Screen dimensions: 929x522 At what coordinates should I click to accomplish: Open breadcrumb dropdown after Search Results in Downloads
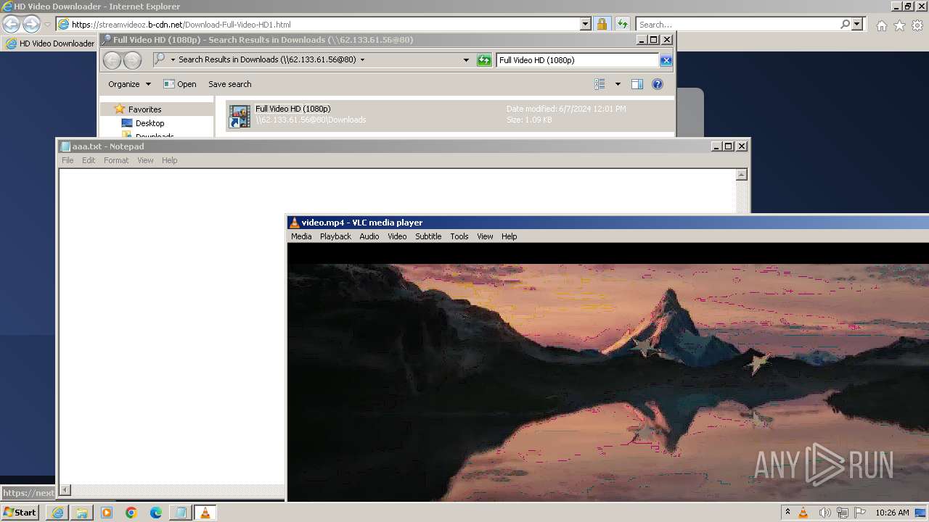point(362,60)
